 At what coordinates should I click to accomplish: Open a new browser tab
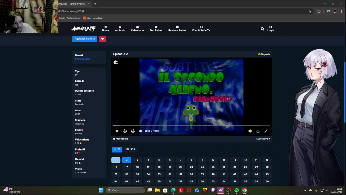click(95, 4)
